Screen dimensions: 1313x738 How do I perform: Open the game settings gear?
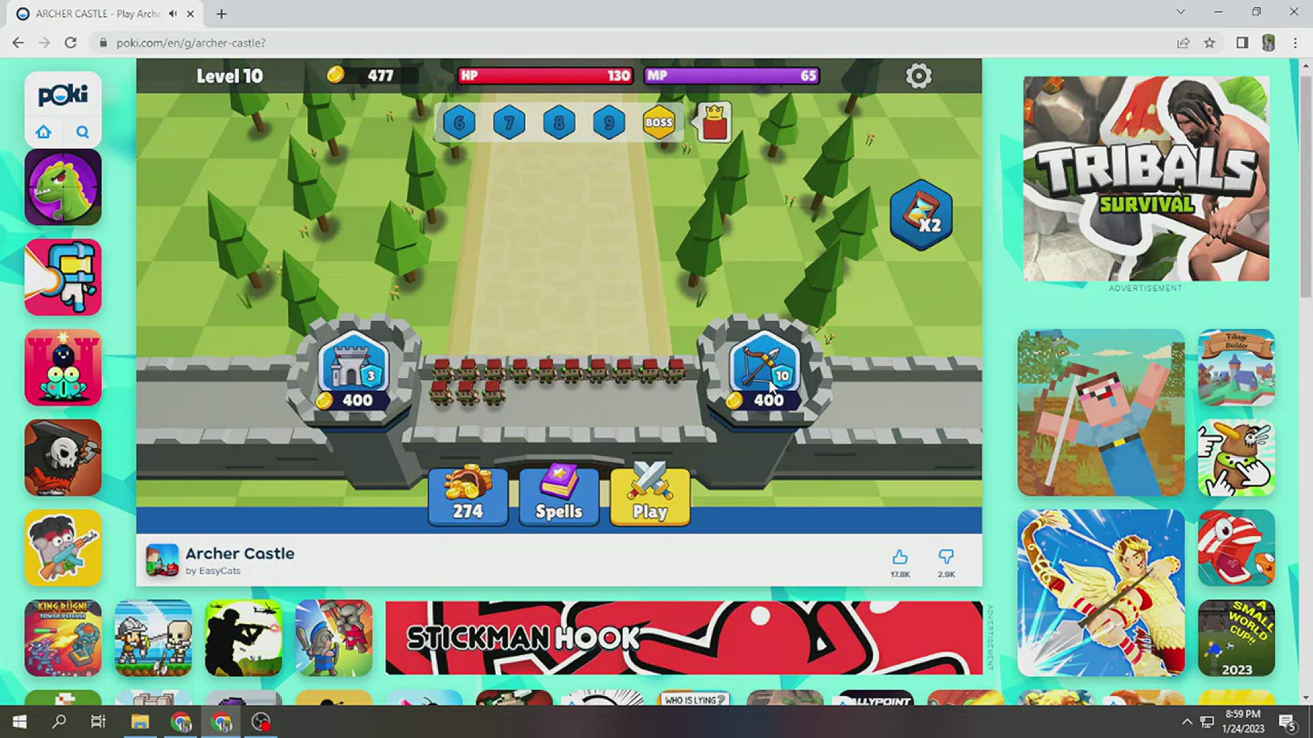click(918, 76)
